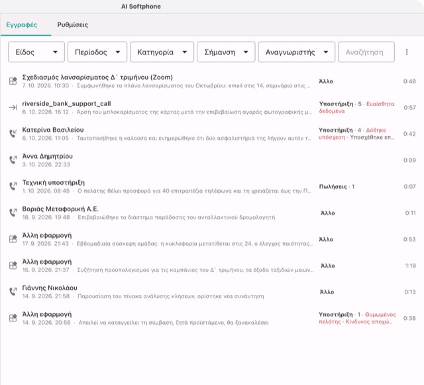Click summary Απειλεί να καταγγείλει τη σύμβαση
This screenshot has height=385, width=424.
(x=174, y=323)
